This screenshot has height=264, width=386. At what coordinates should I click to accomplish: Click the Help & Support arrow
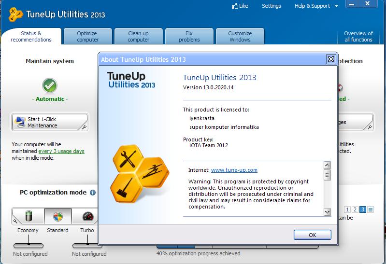click(336, 6)
